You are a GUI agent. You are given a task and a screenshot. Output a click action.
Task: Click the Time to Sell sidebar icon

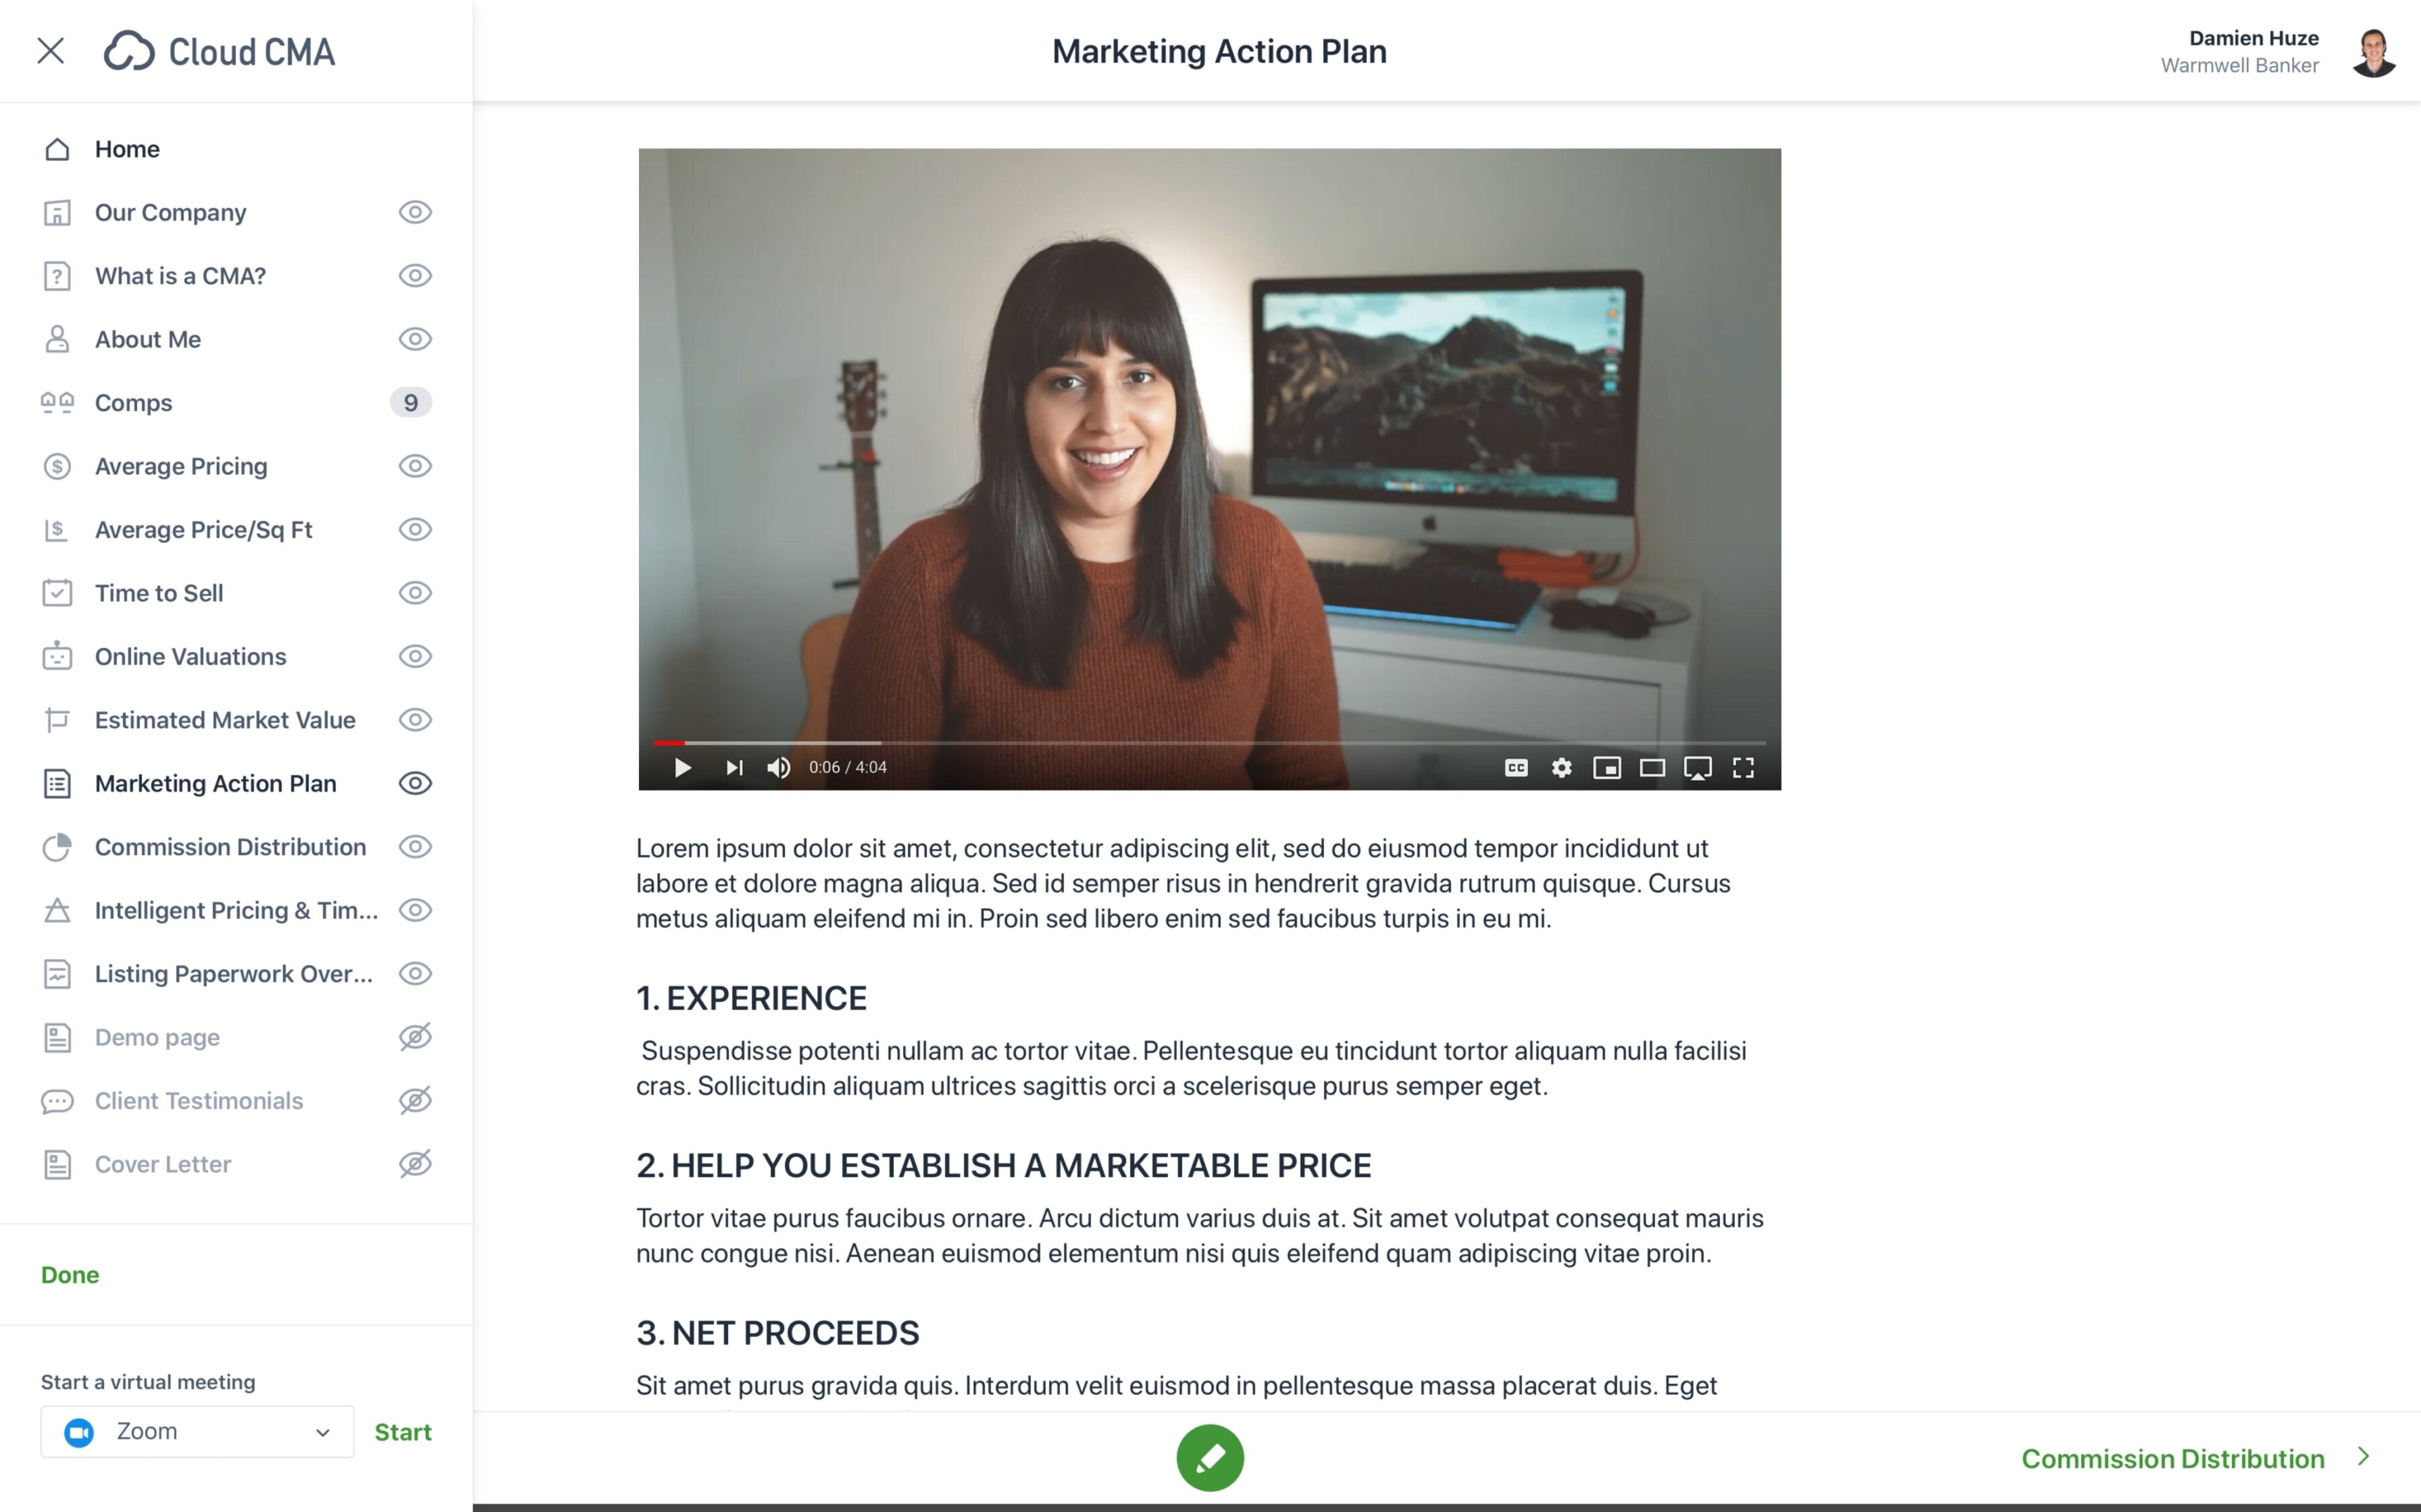pyautogui.click(x=57, y=592)
